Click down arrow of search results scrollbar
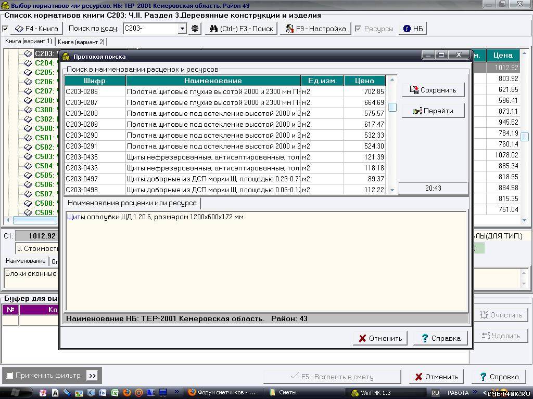 pyautogui.click(x=392, y=190)
